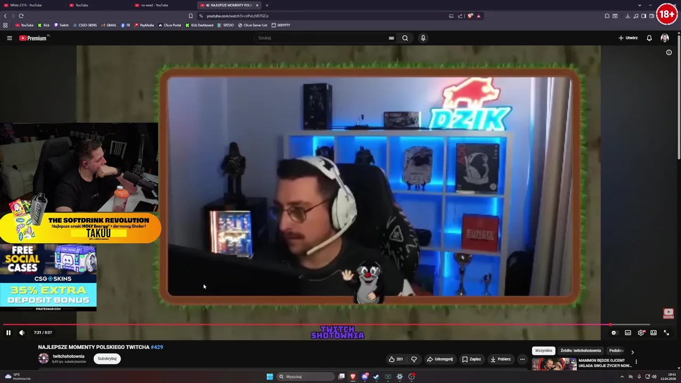681x383 pixels.
Task: Open YouTube notifications bell
Action: point(649,38)
